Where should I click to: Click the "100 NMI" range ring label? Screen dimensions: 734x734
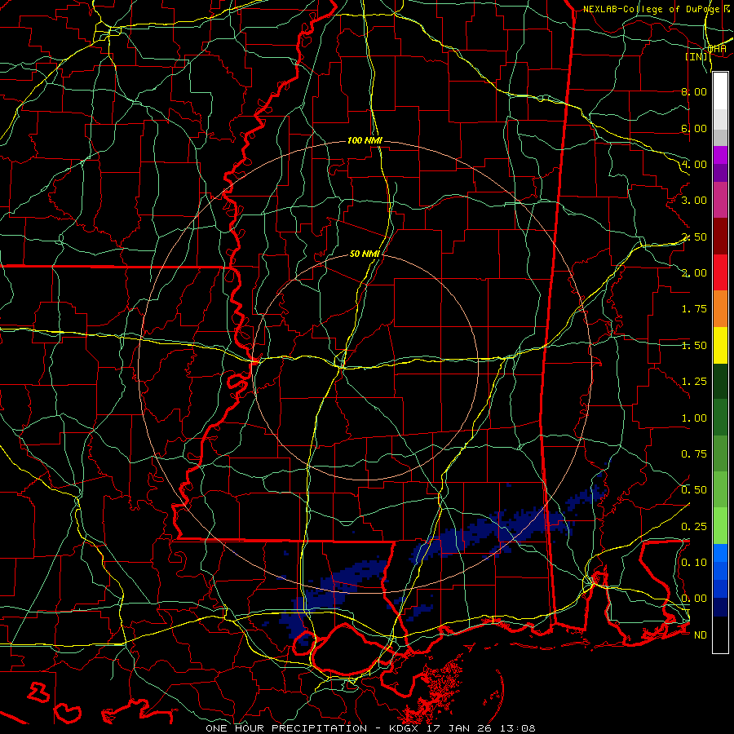pos(365,140)
